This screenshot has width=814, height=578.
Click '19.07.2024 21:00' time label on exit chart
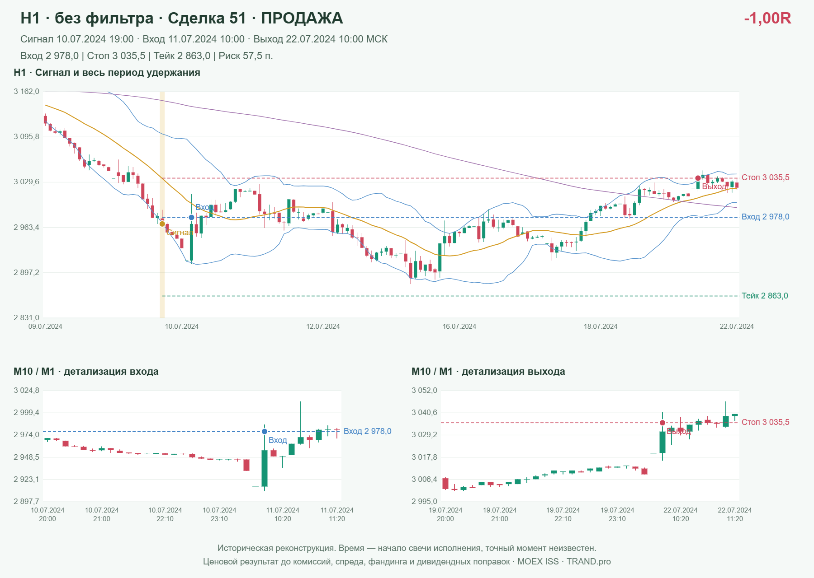point(500,514)
